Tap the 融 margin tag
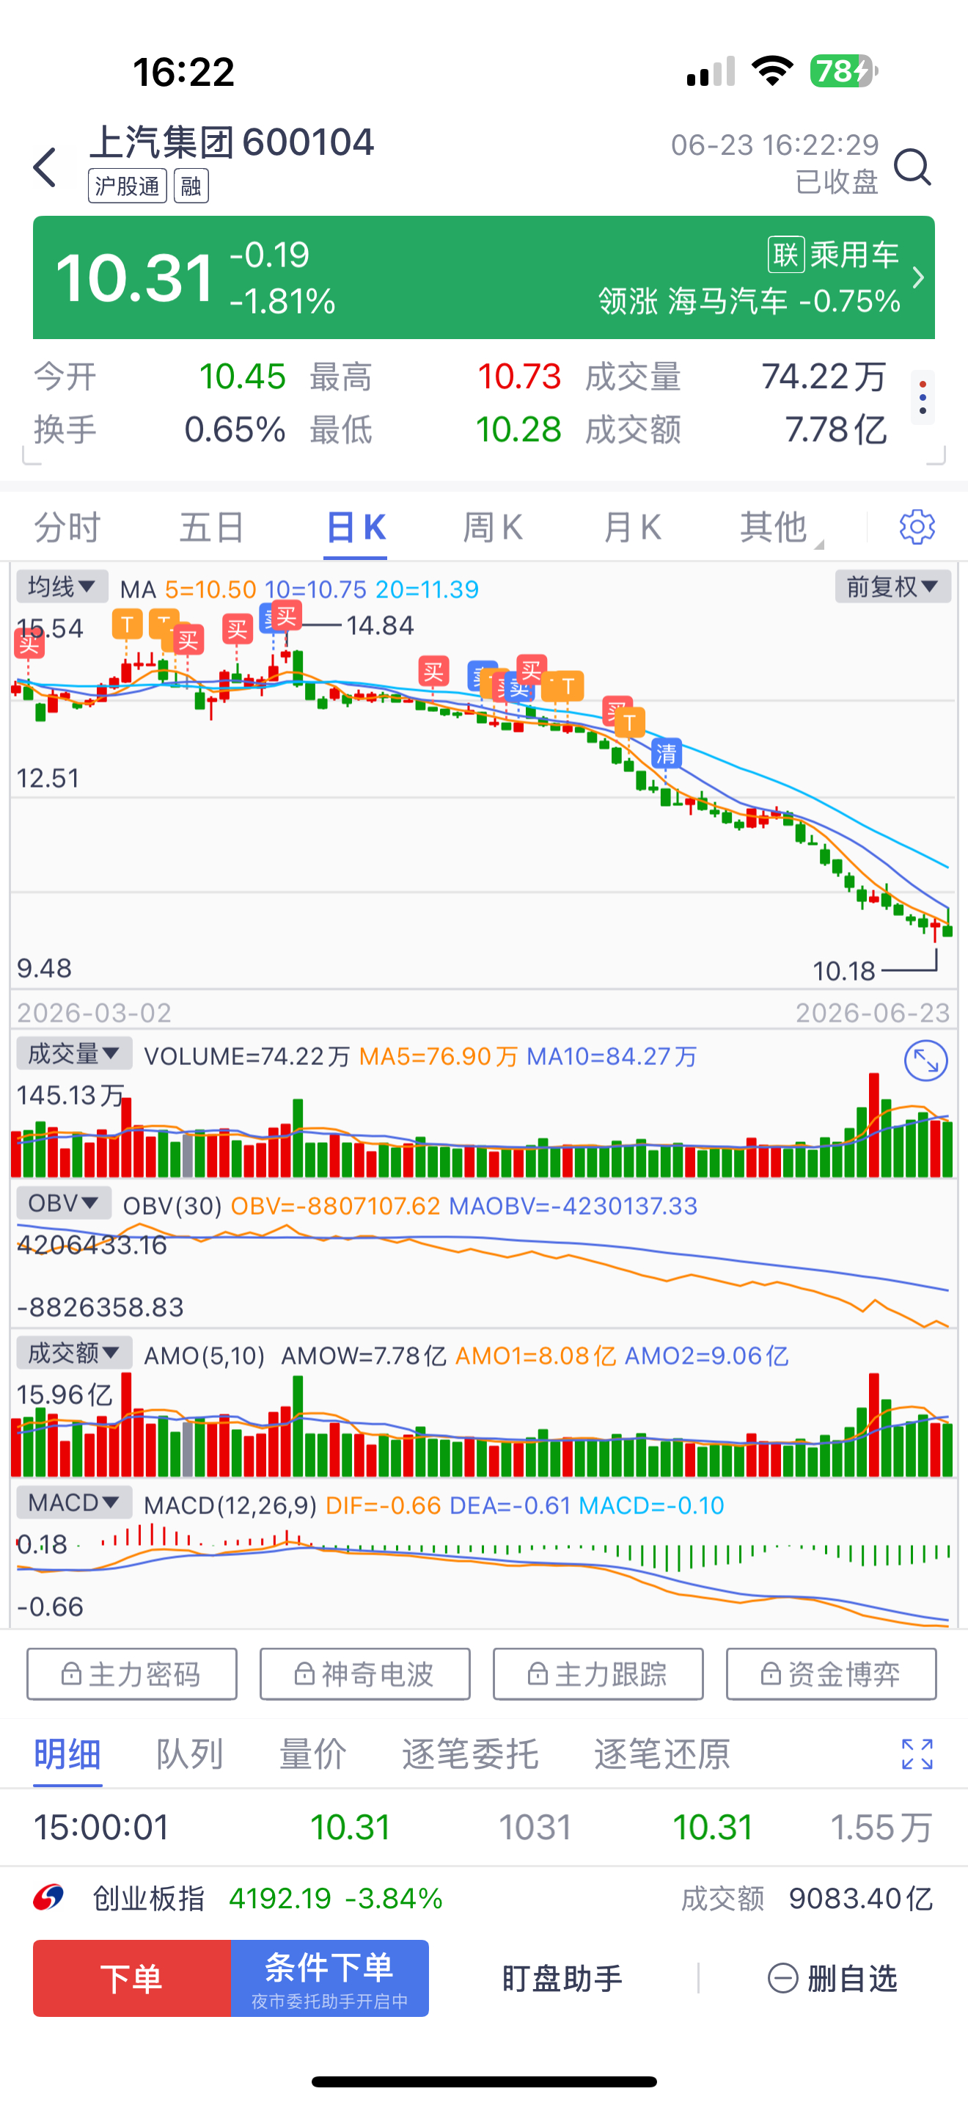The height and width of the screenshot is (2105, 968). (x=191, y=186)
